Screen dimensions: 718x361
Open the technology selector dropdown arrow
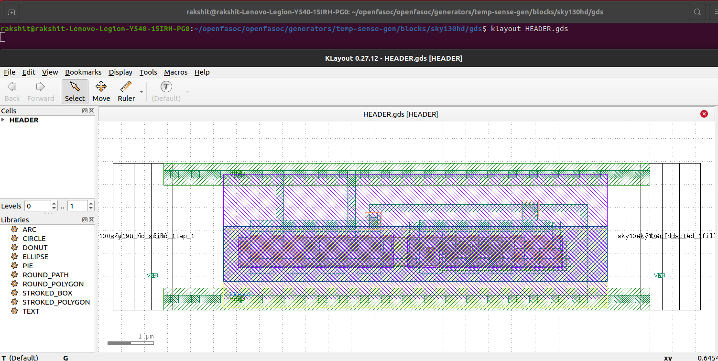tap(187, 91)
